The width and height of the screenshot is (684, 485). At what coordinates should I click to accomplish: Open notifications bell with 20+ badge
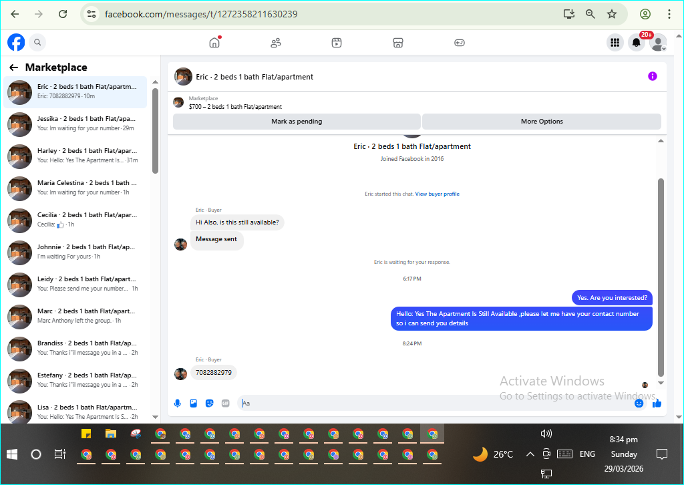coord(637,42)
